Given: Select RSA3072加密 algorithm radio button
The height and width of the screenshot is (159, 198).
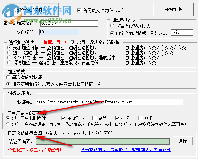Looking at the screenshot, I should (x=9, y=58).
